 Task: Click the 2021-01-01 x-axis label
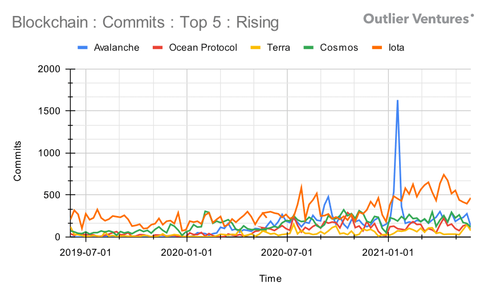pos(388,252)
